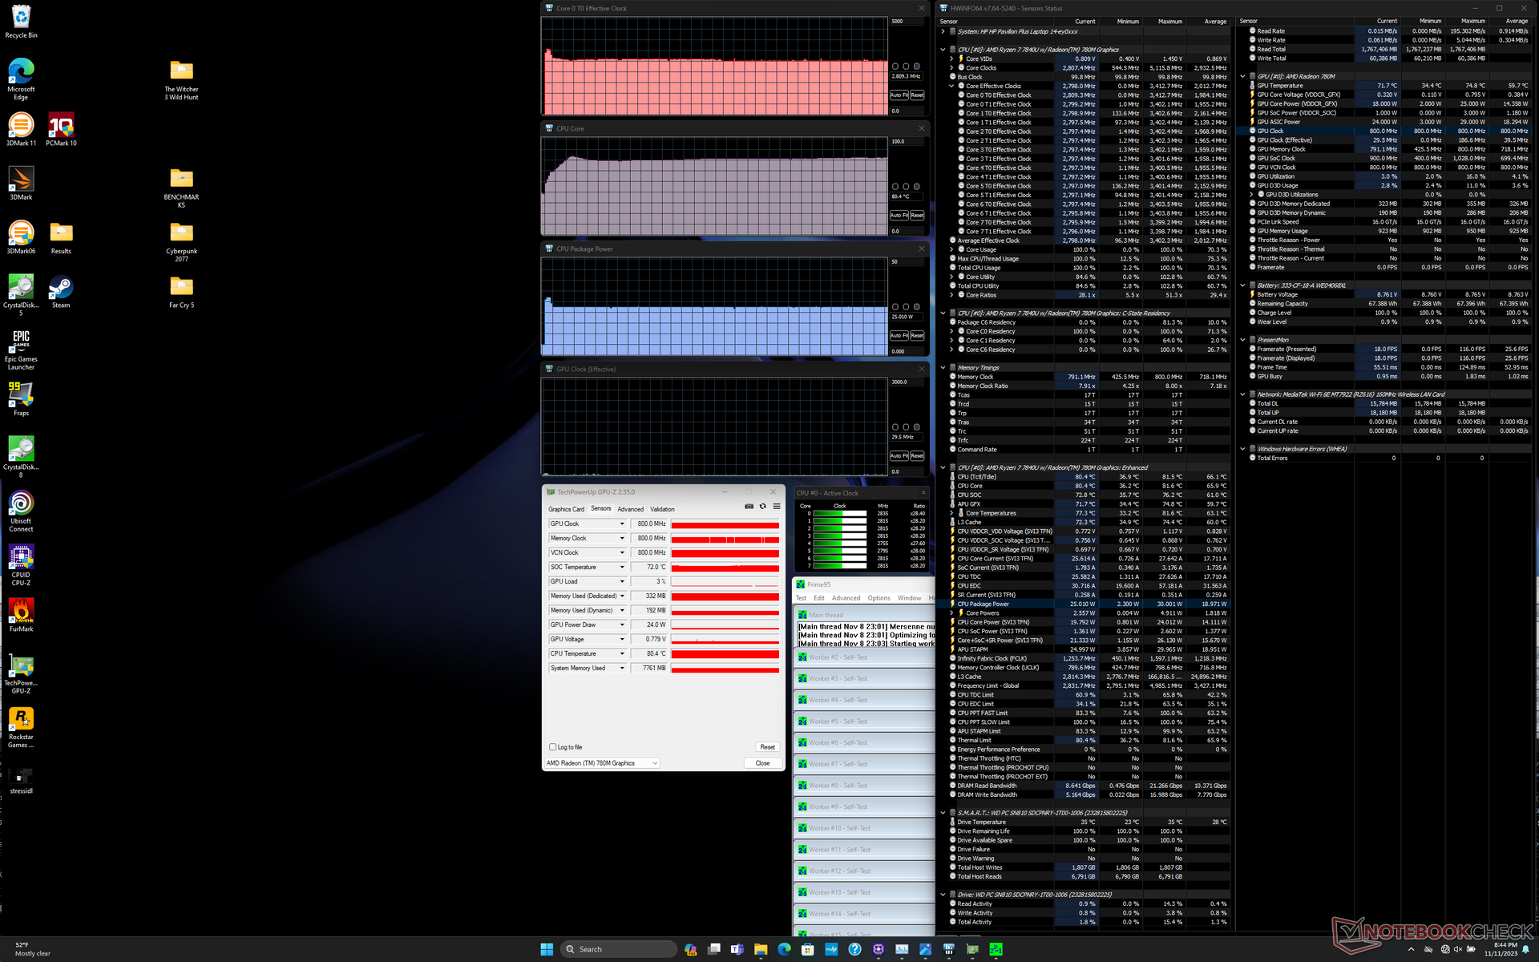Click Auto Fit in CPU Package Power graph

(x=899, y=336)
